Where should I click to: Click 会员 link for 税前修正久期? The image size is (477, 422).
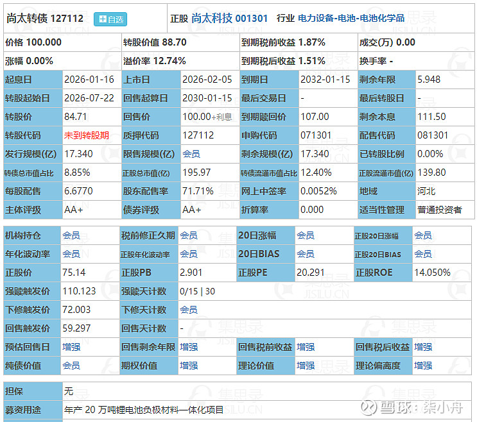pyautogui.click(x=189, y=235)
